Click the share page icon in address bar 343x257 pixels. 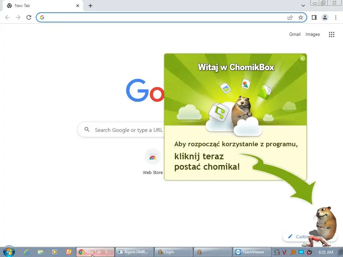tap(290, 17)
